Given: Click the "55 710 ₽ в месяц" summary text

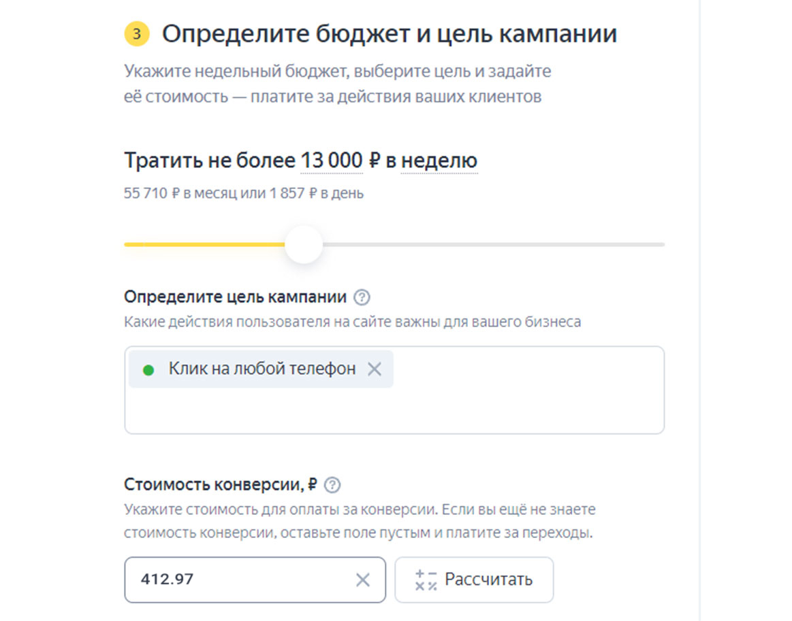Looking at the screenshot, I should 176,194.
